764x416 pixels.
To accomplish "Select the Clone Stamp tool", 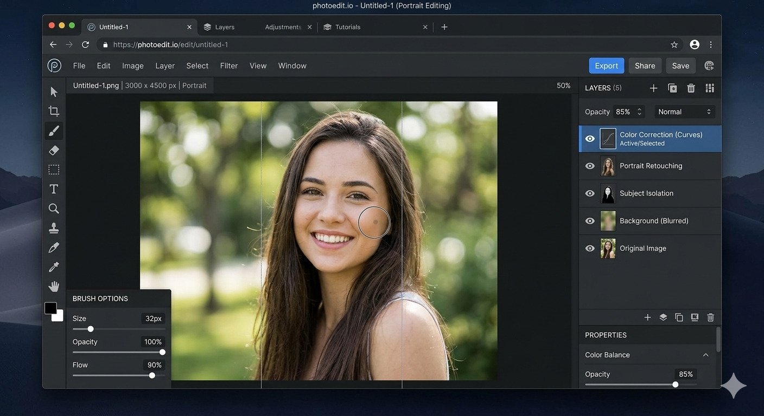I will (x=54, y=228).
